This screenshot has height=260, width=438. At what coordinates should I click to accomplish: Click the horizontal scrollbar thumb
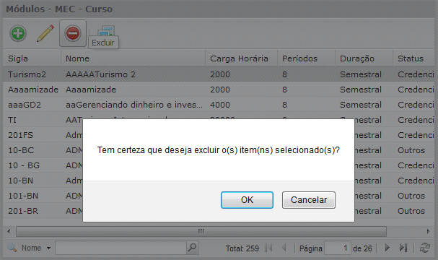[201, 231]
